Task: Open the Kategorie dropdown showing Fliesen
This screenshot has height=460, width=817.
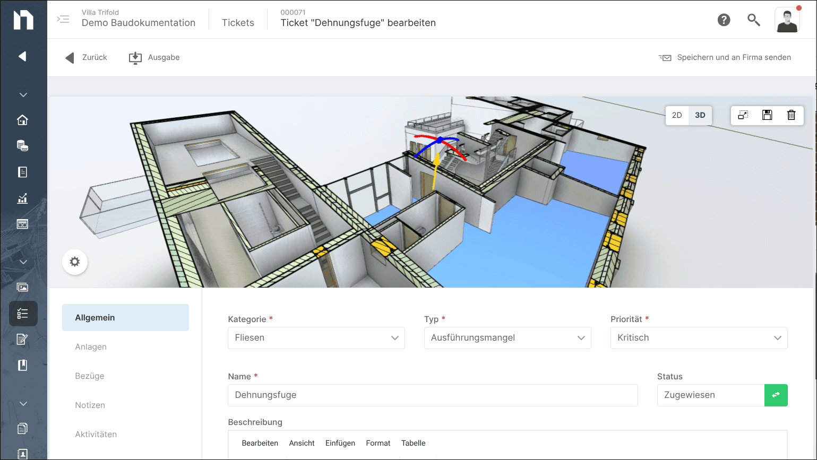Action: tap(316, 337)
